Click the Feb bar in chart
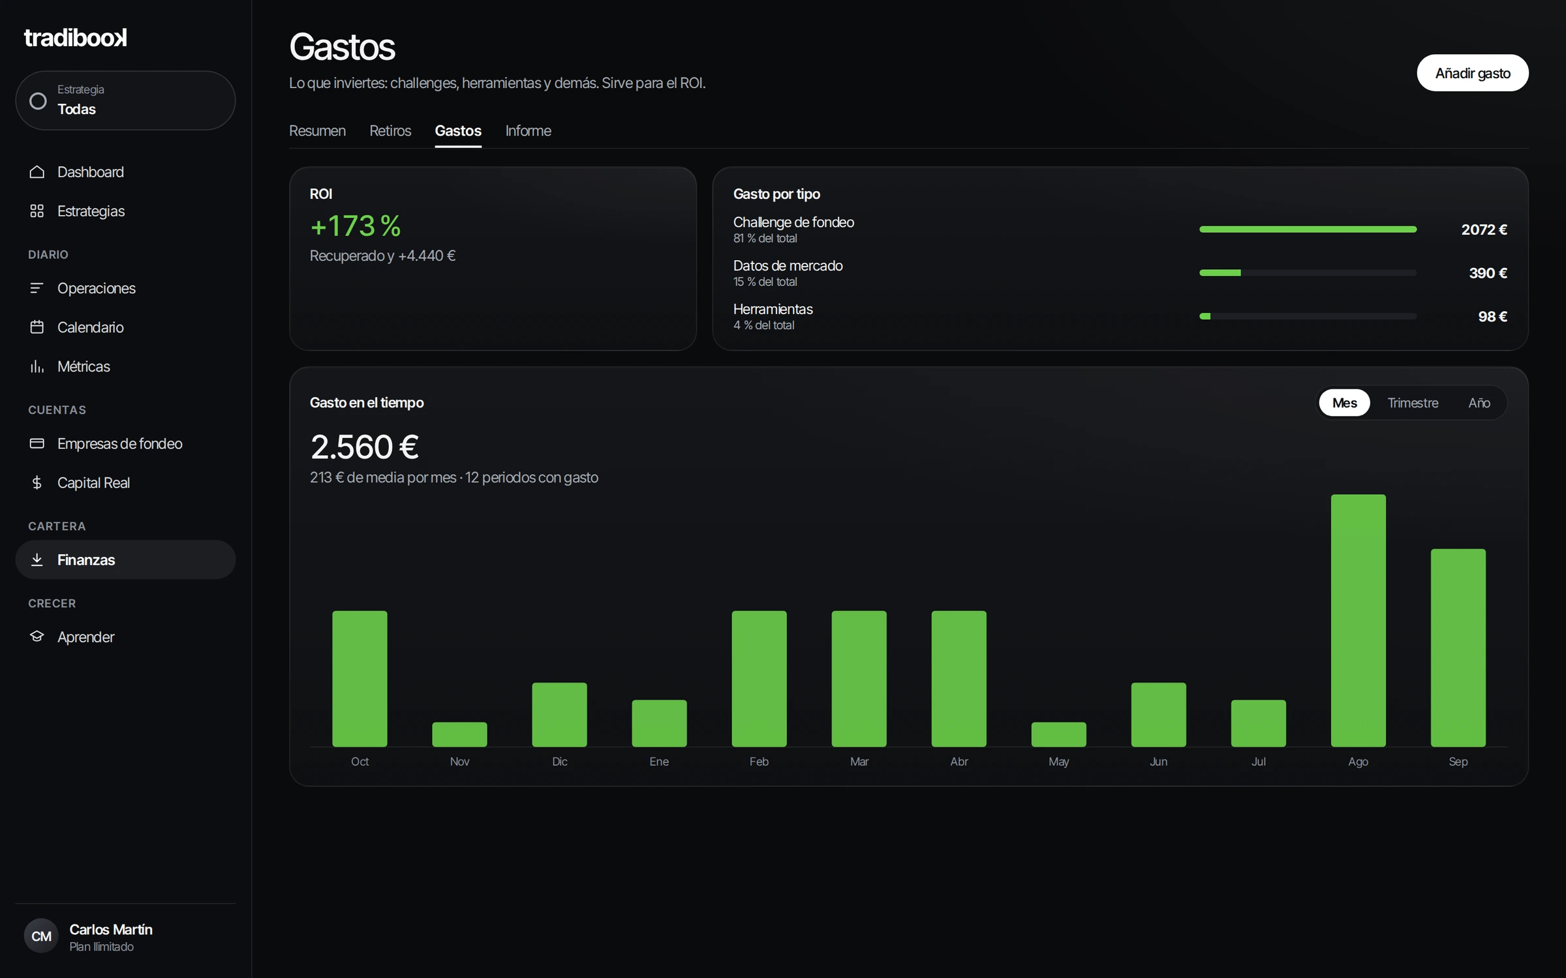Screen dimensions: 1566x978 (x=759, y=679)
